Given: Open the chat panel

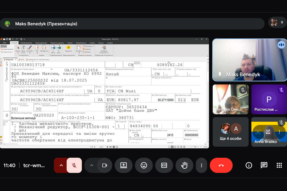Looking at the screenshot, I should 264,166.
